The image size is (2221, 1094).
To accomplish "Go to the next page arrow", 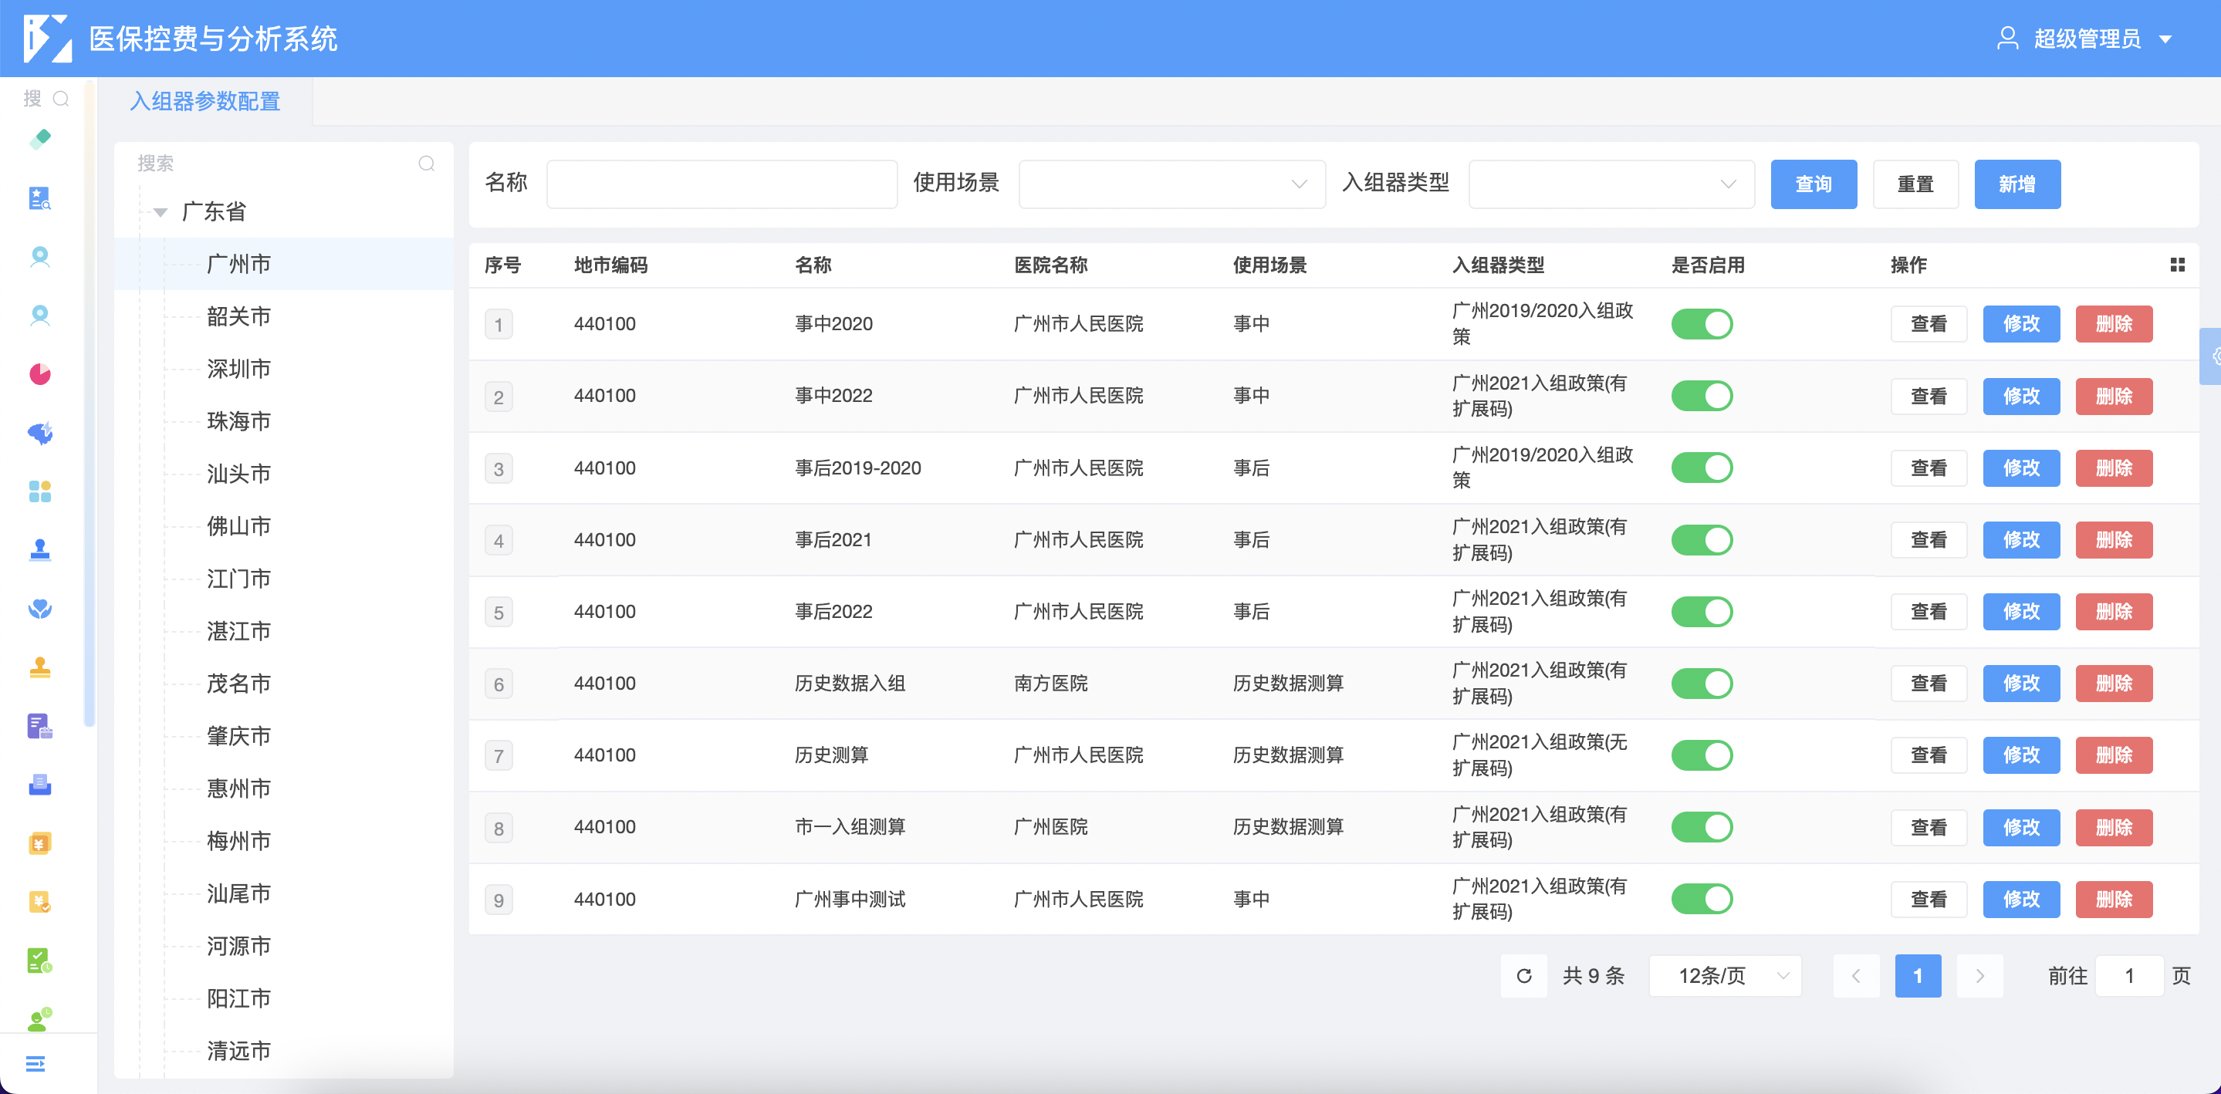I will pos(1979,976).
